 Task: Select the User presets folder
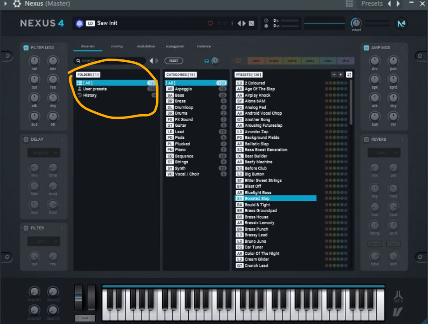116,89
